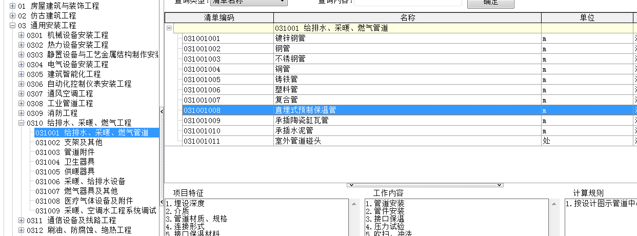The width and height of the screenshot is (637, 236).
Task: Select tree item 0307 通风空调工程
Action: point(60,94)
